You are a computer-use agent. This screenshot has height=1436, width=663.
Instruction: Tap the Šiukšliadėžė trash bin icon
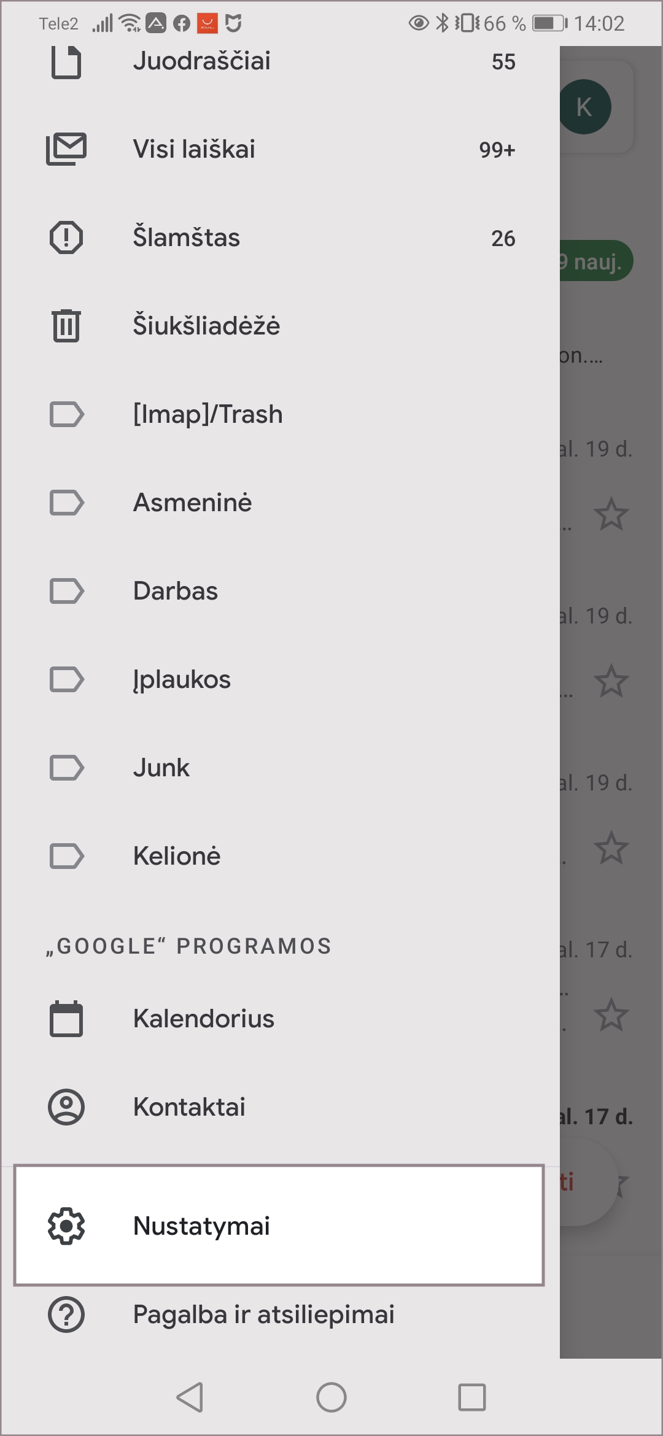[66, 325]
